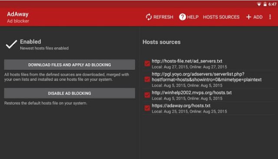Click the 6:47 clock in status bar
Viewport: 278px width, 159px height.
click(272, 4)
